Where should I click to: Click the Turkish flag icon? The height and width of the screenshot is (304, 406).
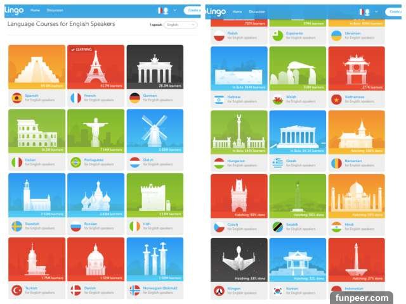pos(17,290)
